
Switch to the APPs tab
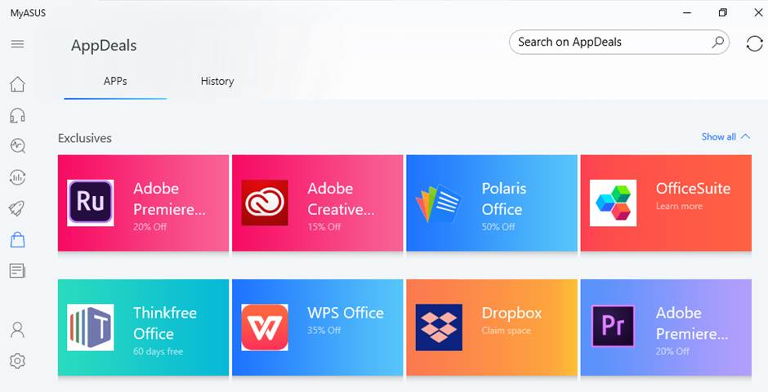tap(115, 81)
